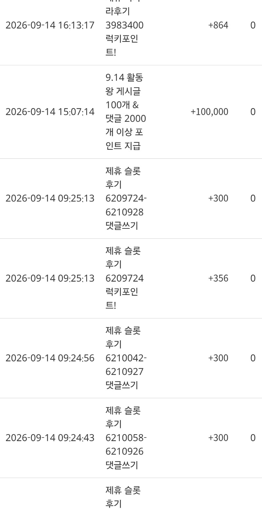Click the 0 value in the +356 row

[x=253, y=278]
